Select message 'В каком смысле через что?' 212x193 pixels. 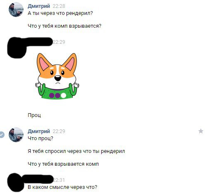point(62,187)
